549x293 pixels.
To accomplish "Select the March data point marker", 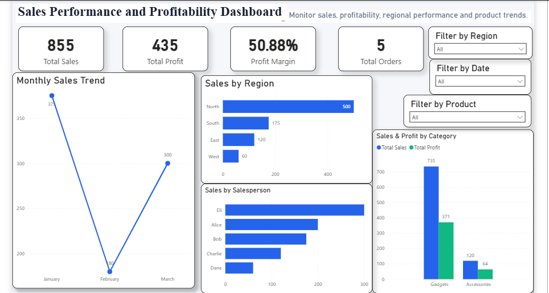I will [x=168, y=164].
